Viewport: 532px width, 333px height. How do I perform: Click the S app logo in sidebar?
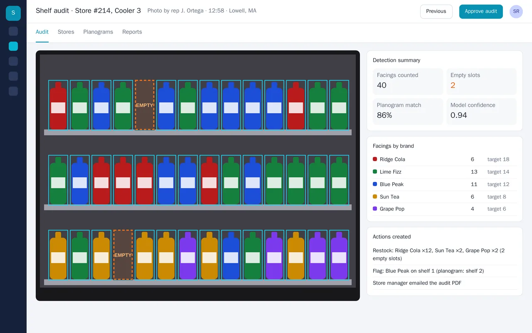click(13, 13)
